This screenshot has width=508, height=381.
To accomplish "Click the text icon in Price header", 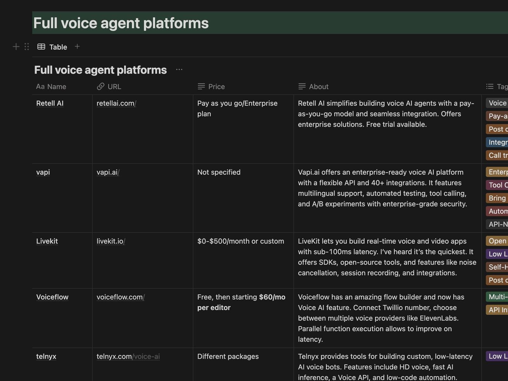I will click(201, 86).
